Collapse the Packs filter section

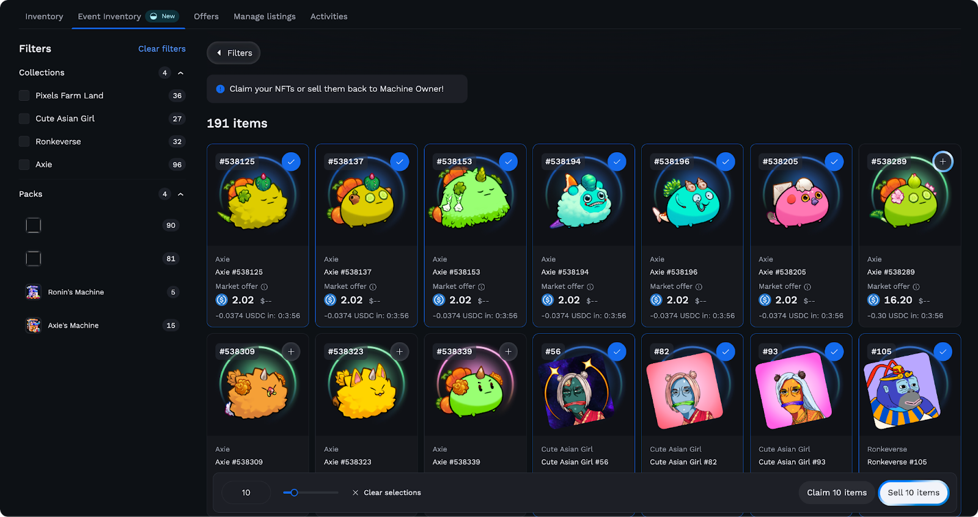(x=180, y=194)
